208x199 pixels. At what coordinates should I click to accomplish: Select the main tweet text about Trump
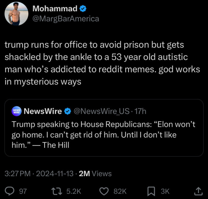click(98, 63)
